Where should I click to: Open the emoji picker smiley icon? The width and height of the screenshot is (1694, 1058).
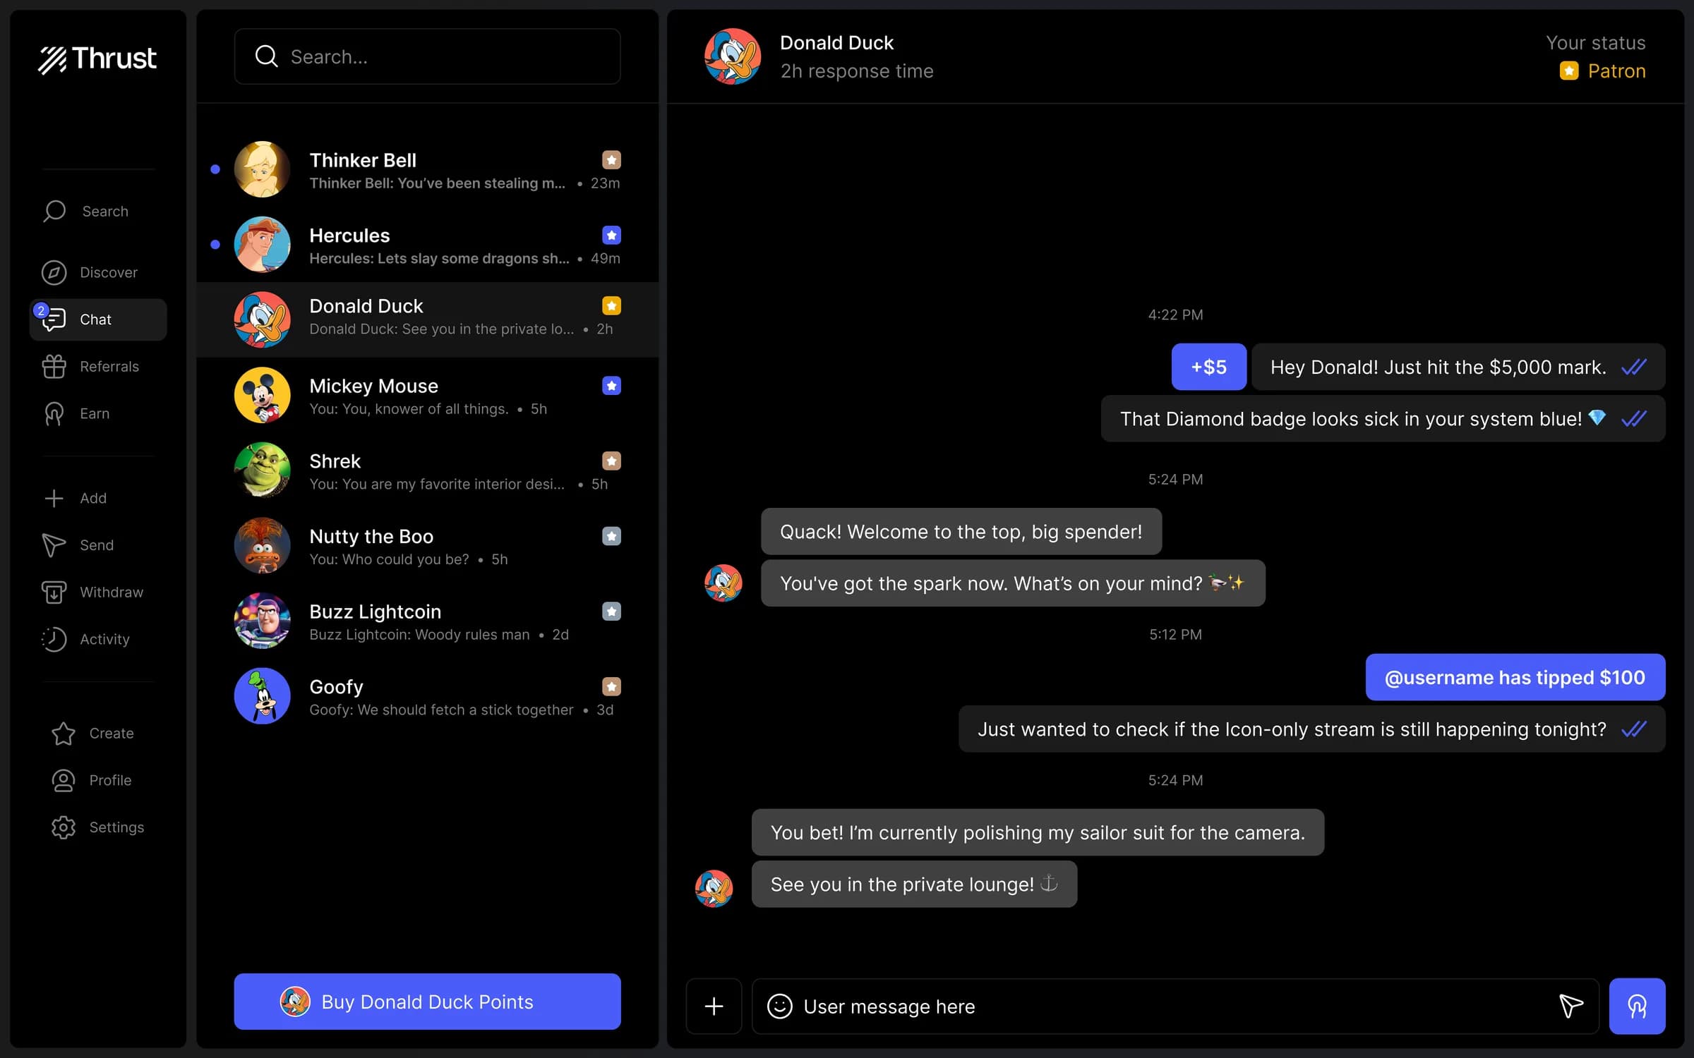[780, 1007]
